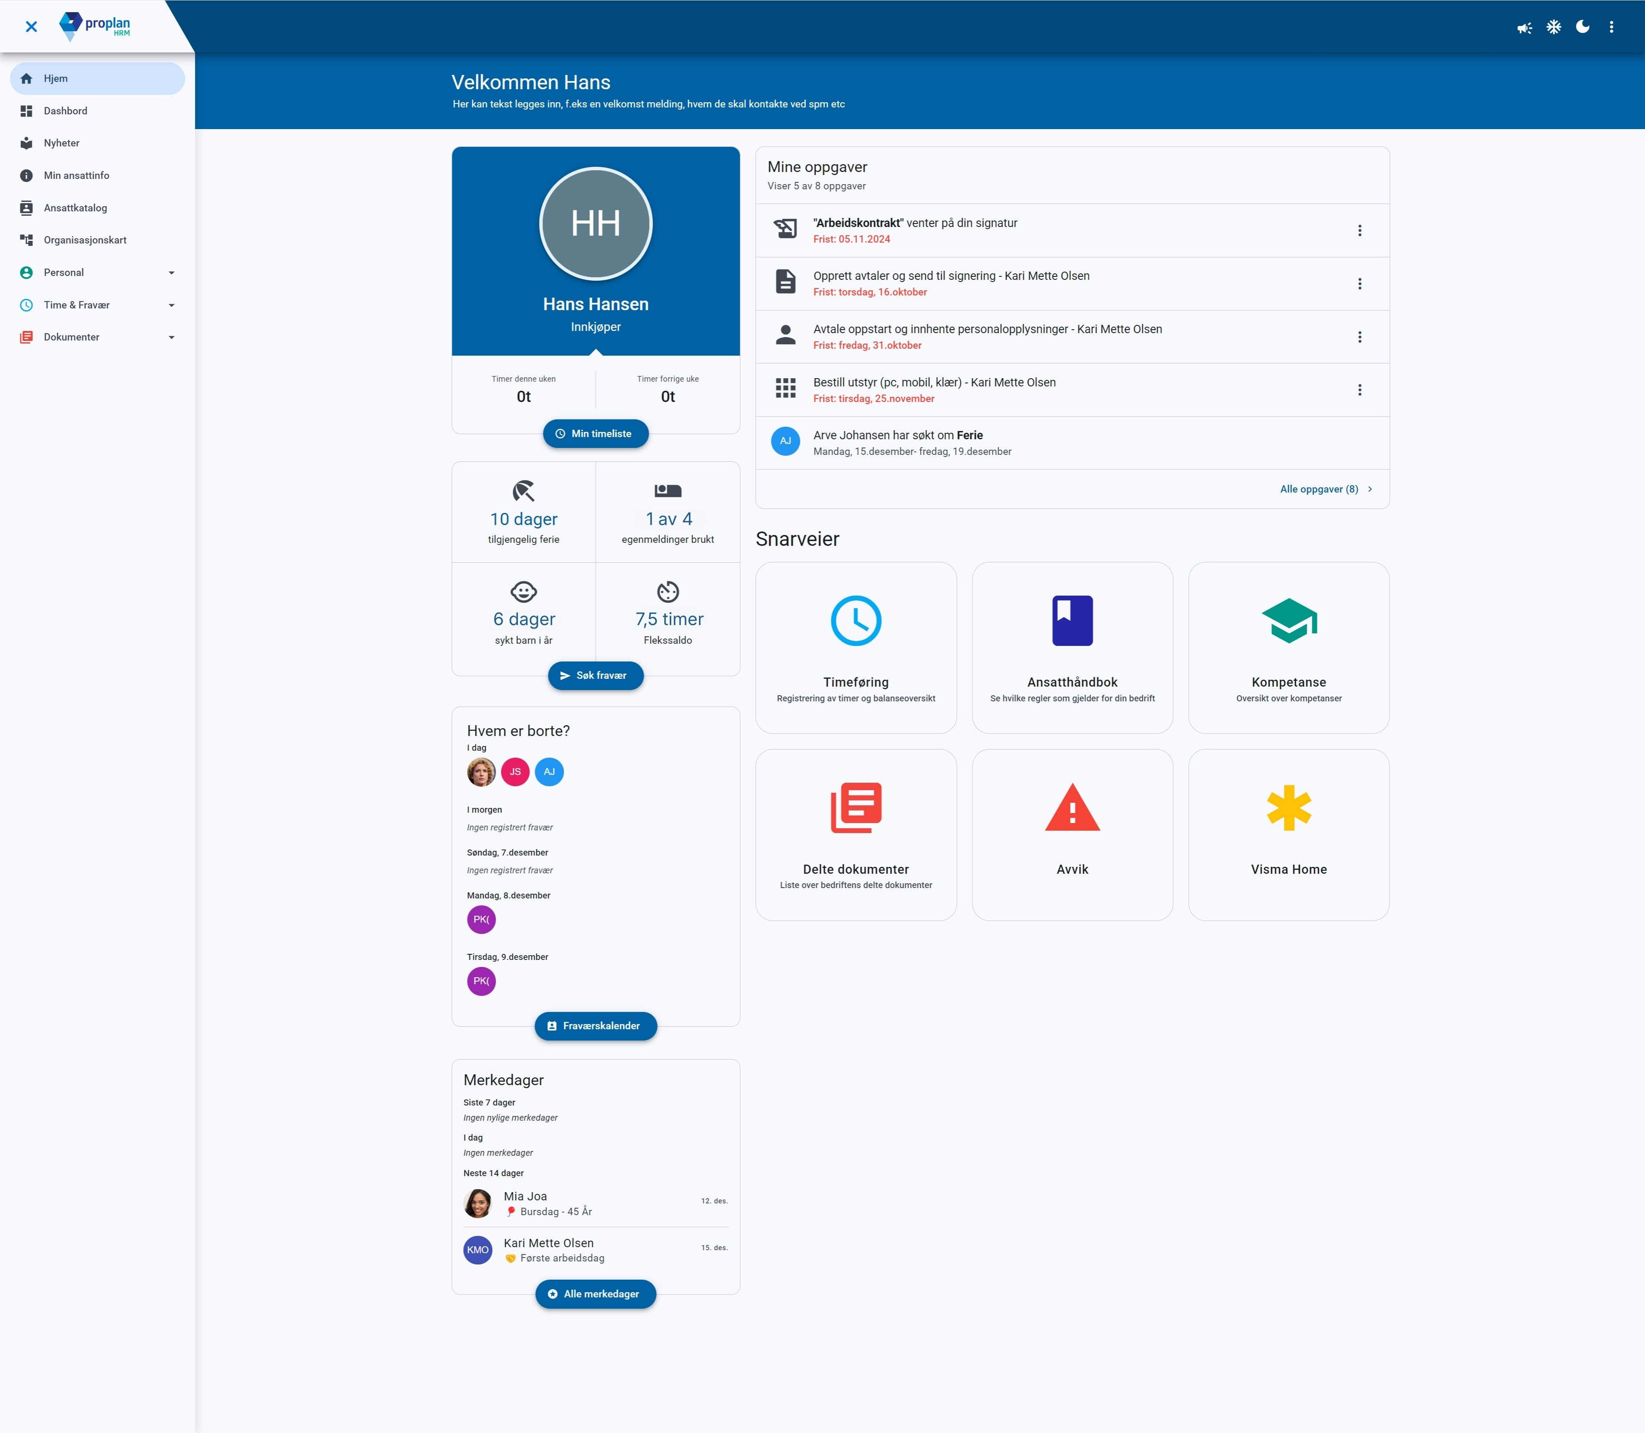Open Organisasjonskart in sidebar

85,240
